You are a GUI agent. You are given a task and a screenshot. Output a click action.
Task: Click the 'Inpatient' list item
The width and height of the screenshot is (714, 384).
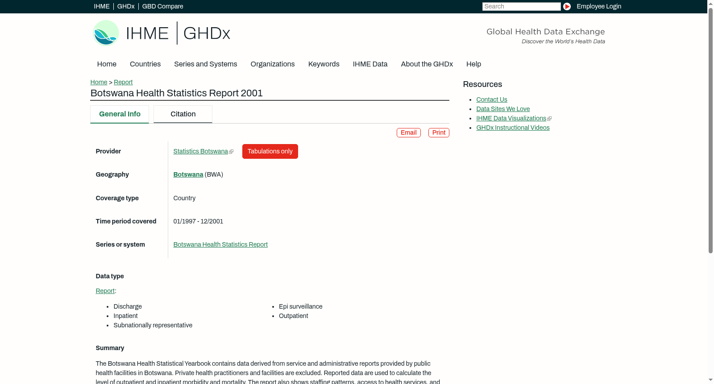coord(125,316)
